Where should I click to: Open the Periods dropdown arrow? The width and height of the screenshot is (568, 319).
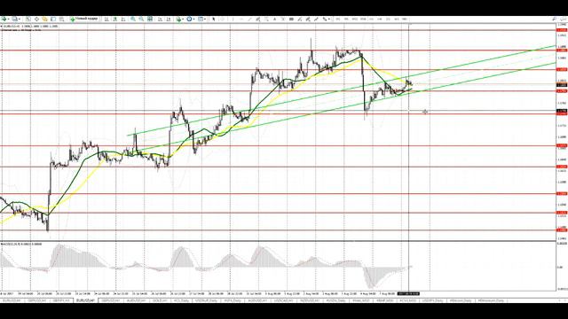[x=194, y=19]
